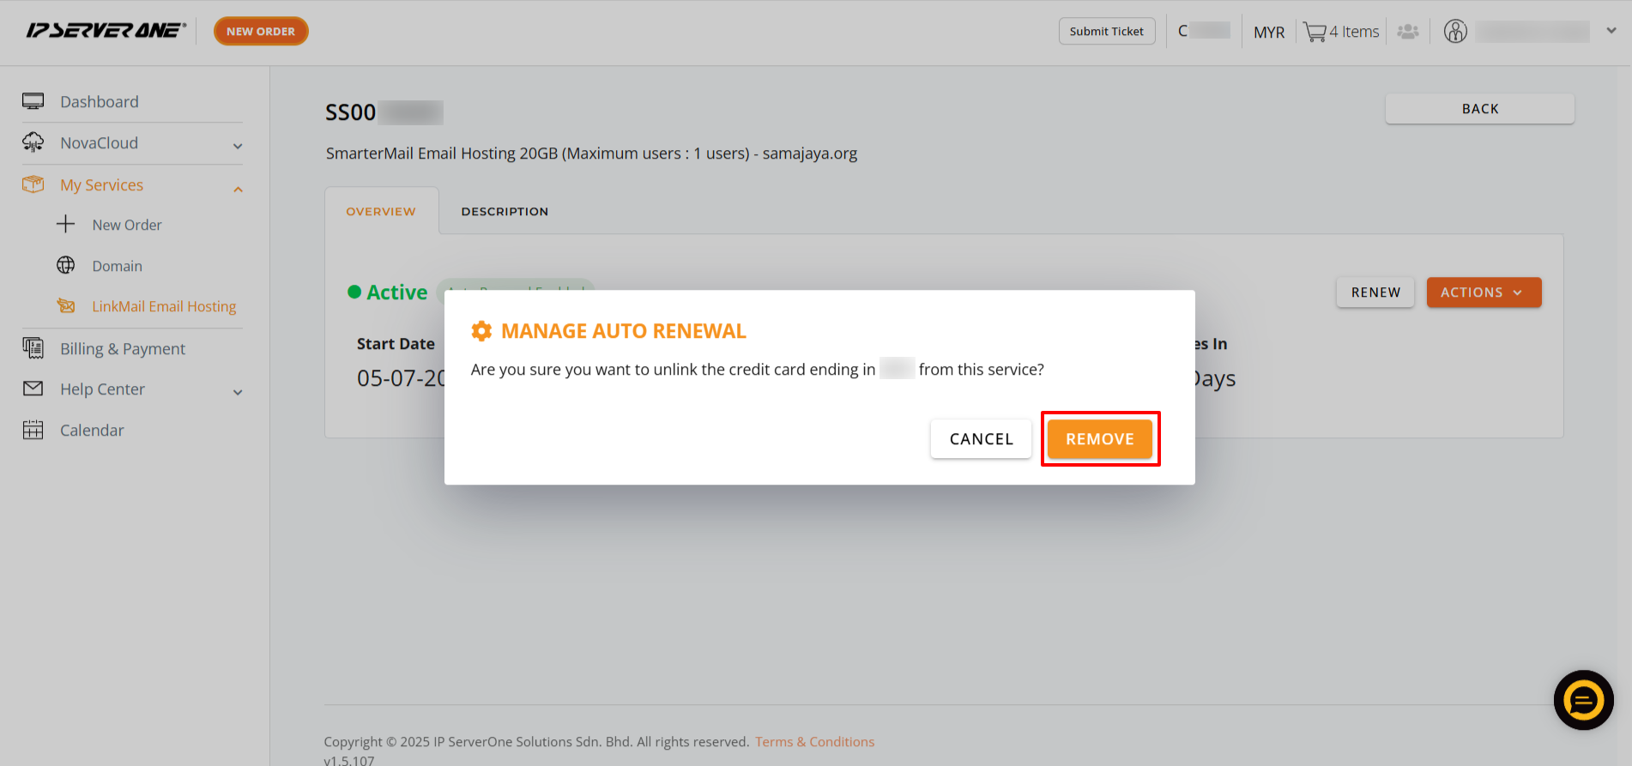
Task: Click the IP ServerOne logo
Action: pos(106,31)
